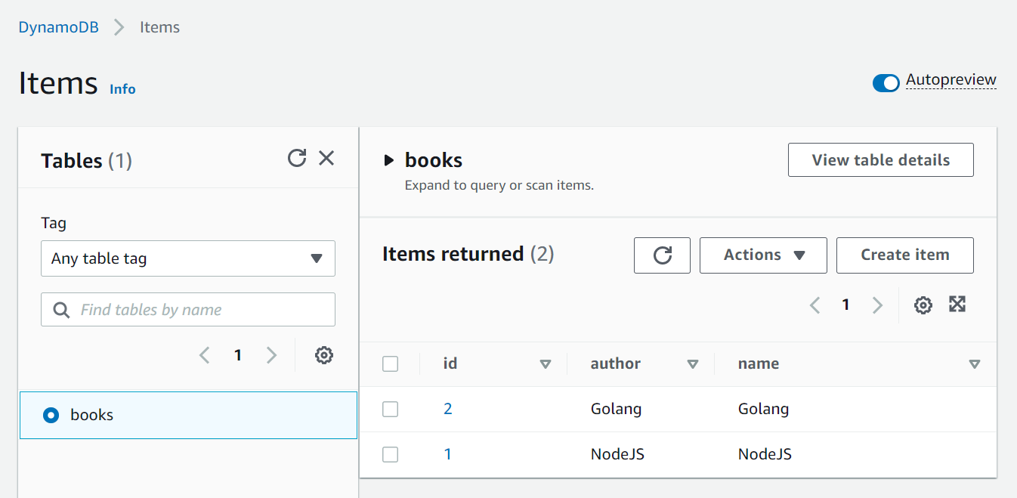Refresh the returned items
Viewport: 1017px width, 498px height.
(x=662, y=255)
